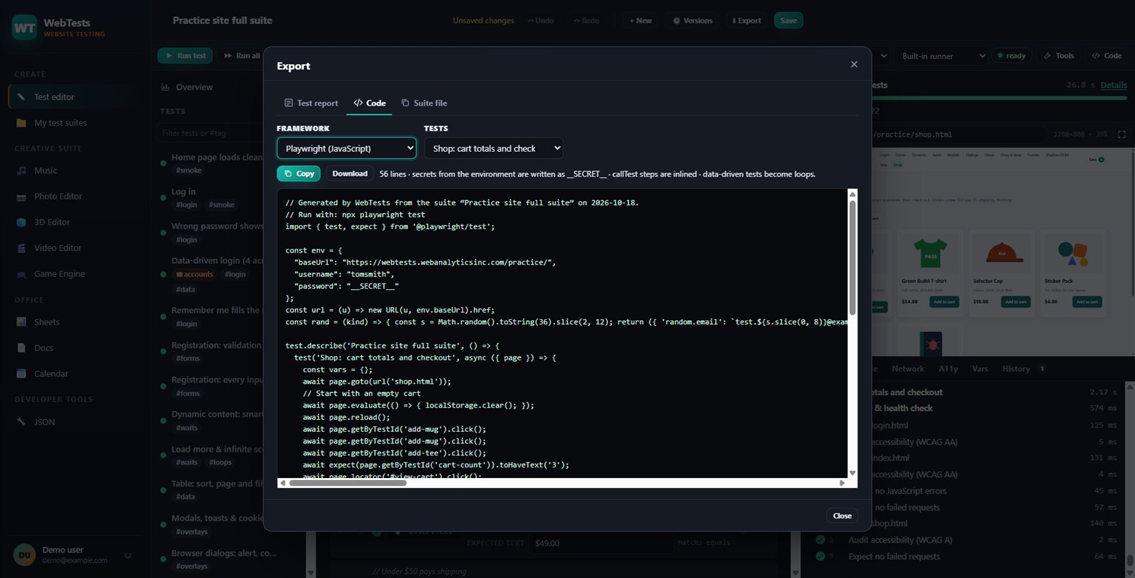Open the Music app icon
This screenshot has height=578, width=1135.
(x=21, y=171)
